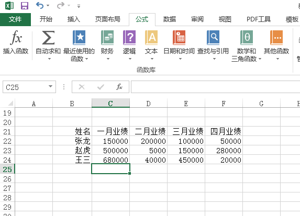Select column F header
The height and width of the screenshot is (216, 300).
(224, 104)
